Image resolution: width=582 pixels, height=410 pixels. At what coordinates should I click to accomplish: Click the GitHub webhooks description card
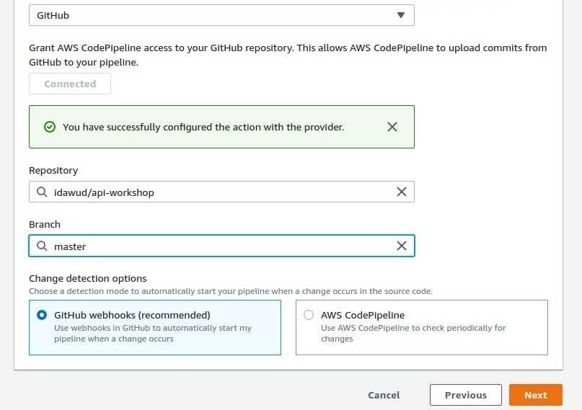155,327
